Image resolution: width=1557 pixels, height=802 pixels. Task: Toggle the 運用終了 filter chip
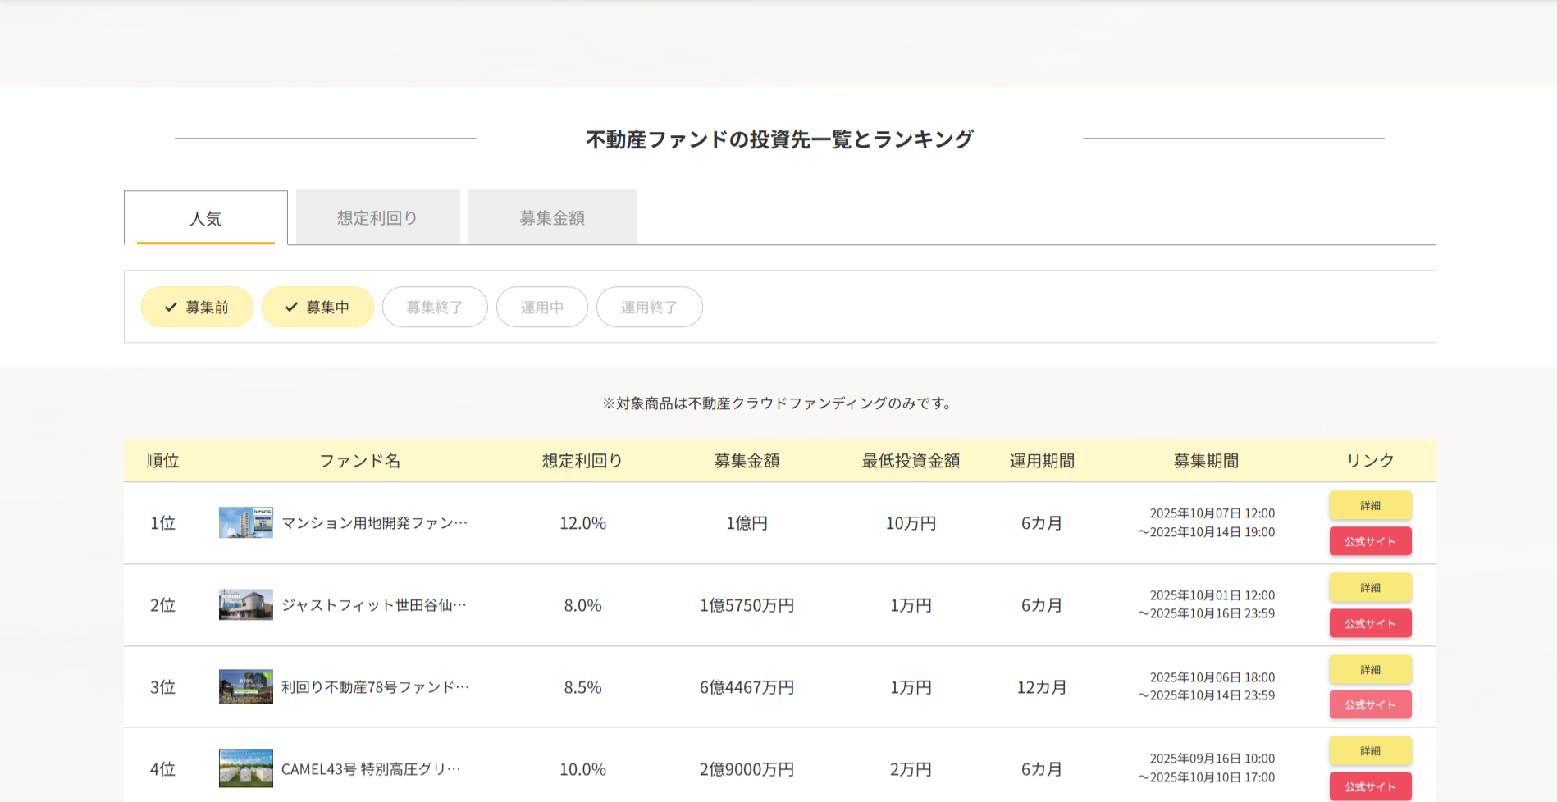pyautogui.click(x=649, y=308)
